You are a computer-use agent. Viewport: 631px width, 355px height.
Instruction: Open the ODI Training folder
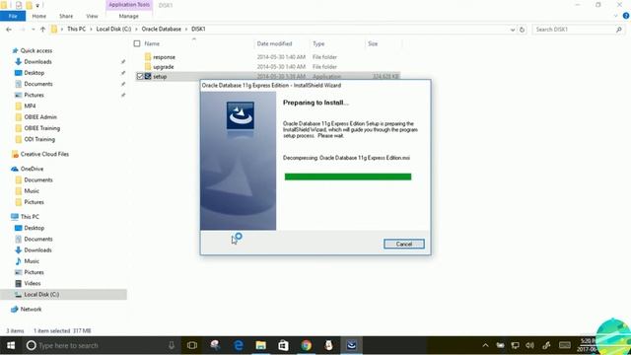pos(39,139)
